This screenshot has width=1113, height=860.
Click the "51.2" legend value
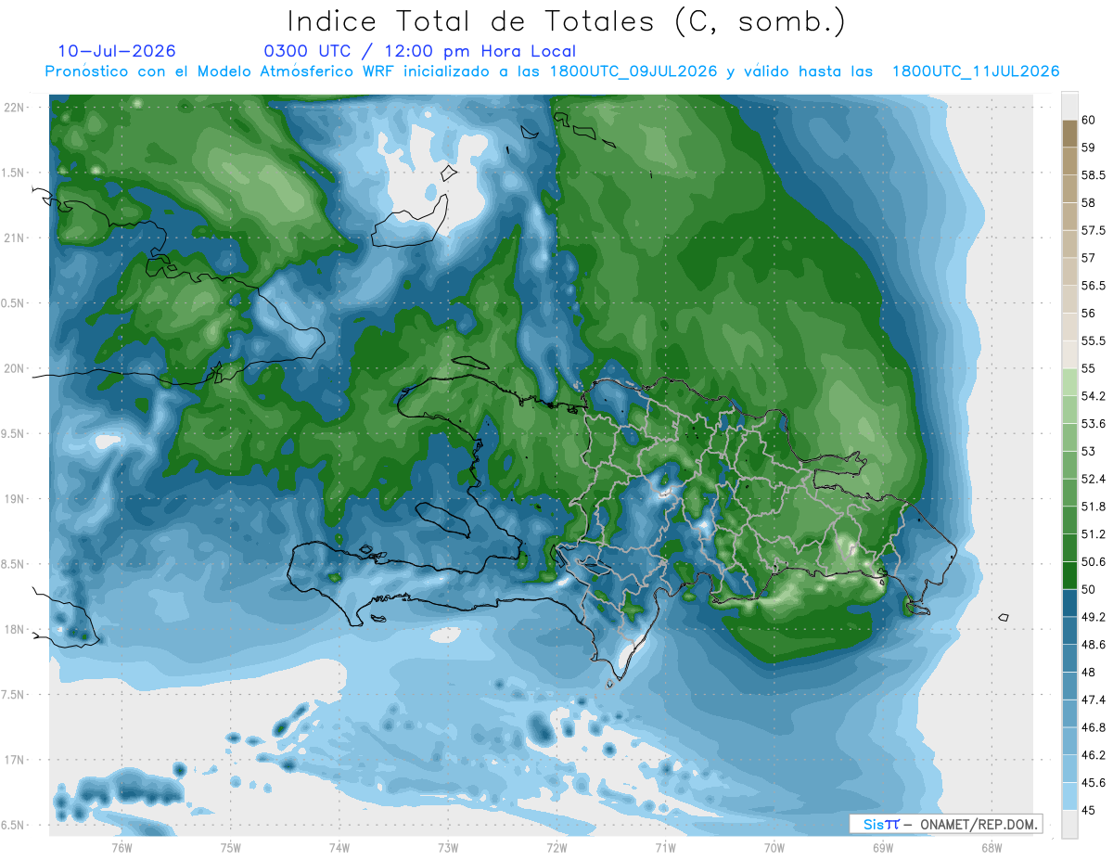(1093, 533)
